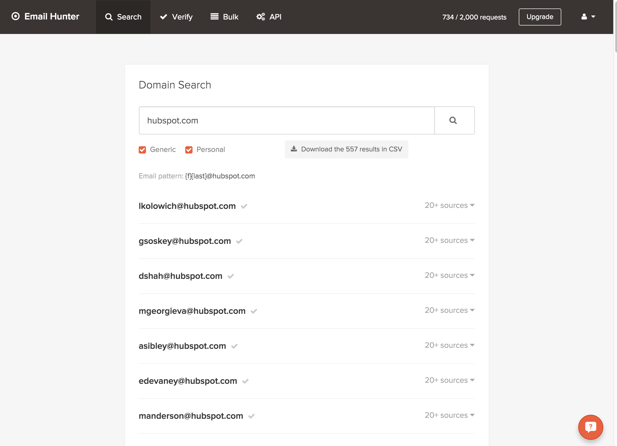Uncheck the Generic email filter checkbox
Image resolution: width=617 pixels, height=446 pixels.
tap(142, 150)
